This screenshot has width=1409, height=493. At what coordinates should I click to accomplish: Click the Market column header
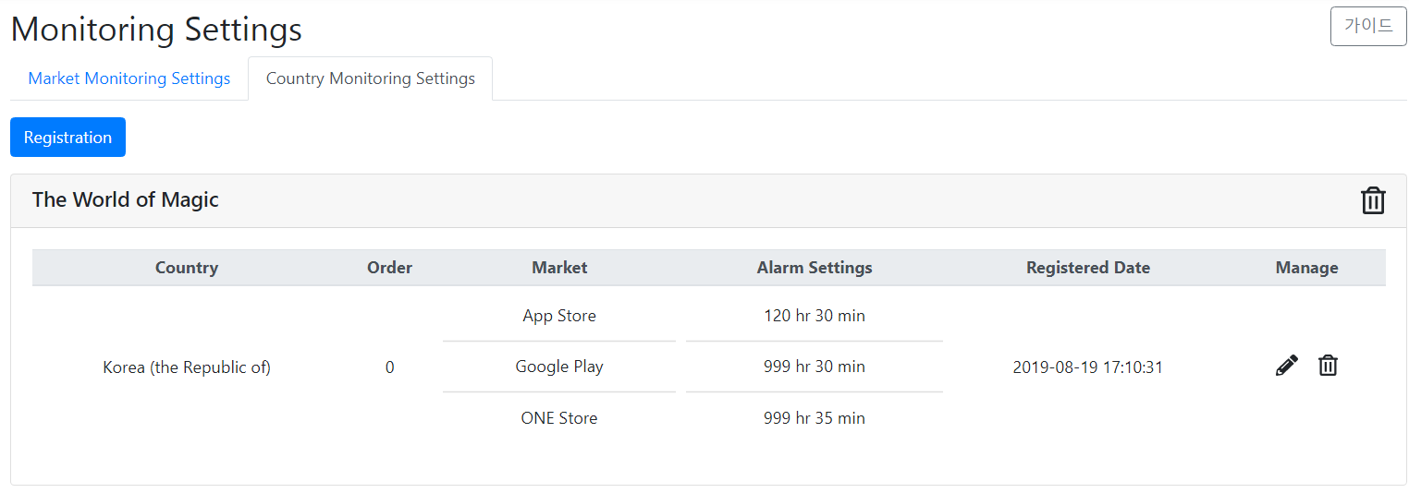point(559,268)
